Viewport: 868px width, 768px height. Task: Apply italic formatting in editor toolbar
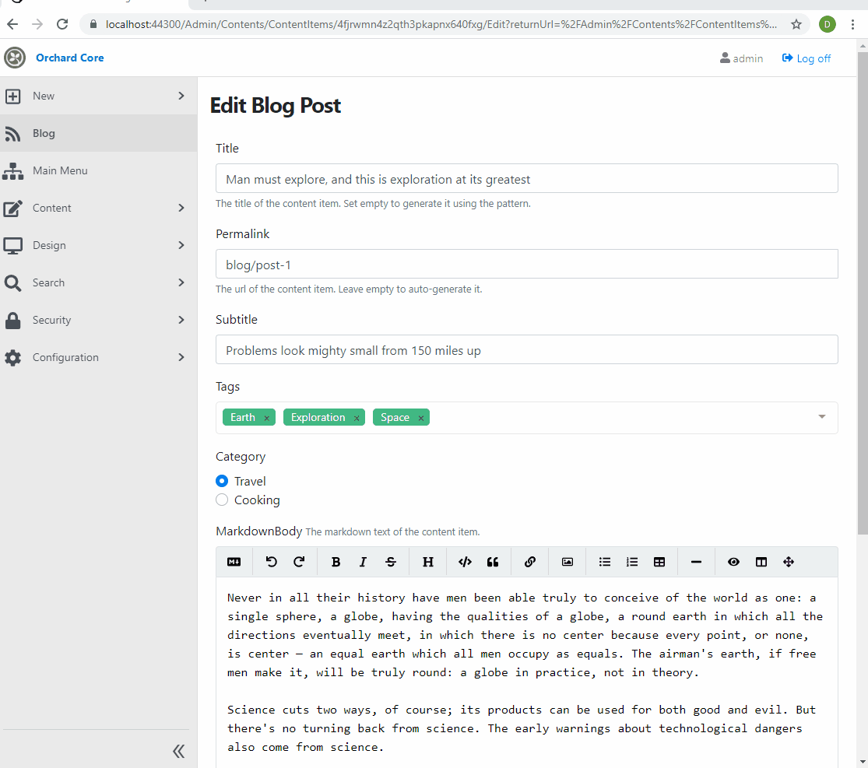click(363, 562)
